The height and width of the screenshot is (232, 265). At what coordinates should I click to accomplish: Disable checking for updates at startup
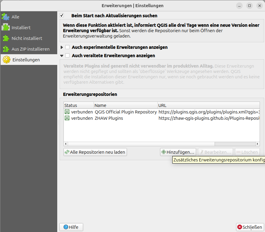point(62,15)
